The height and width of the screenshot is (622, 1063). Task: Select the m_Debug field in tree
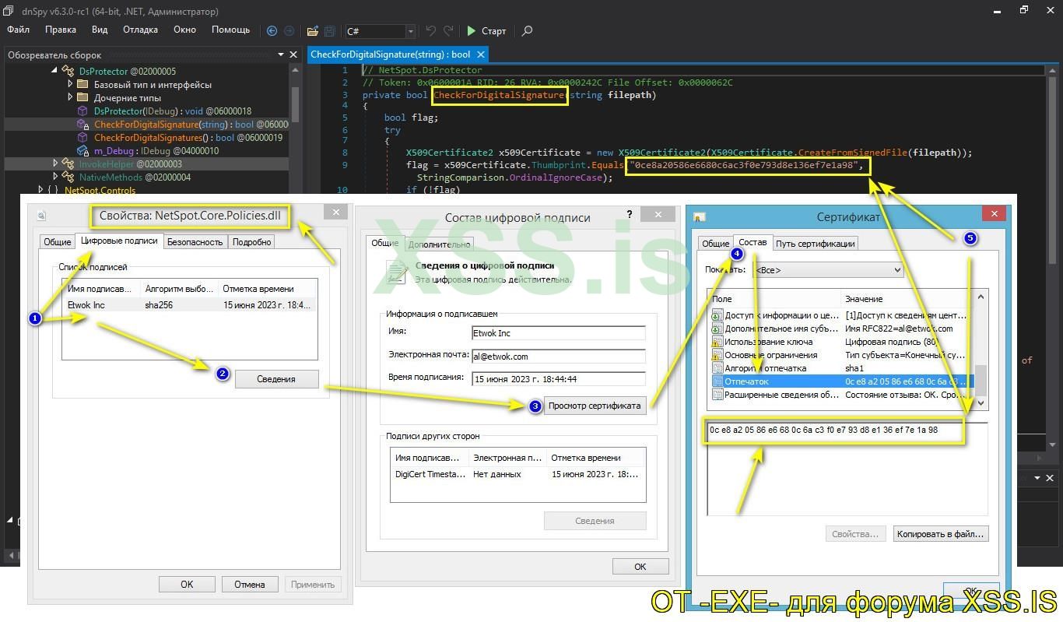112,151
